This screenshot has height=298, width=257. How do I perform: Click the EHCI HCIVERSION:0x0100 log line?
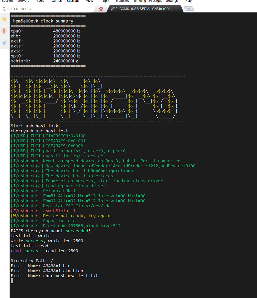[x=48, y=136]
